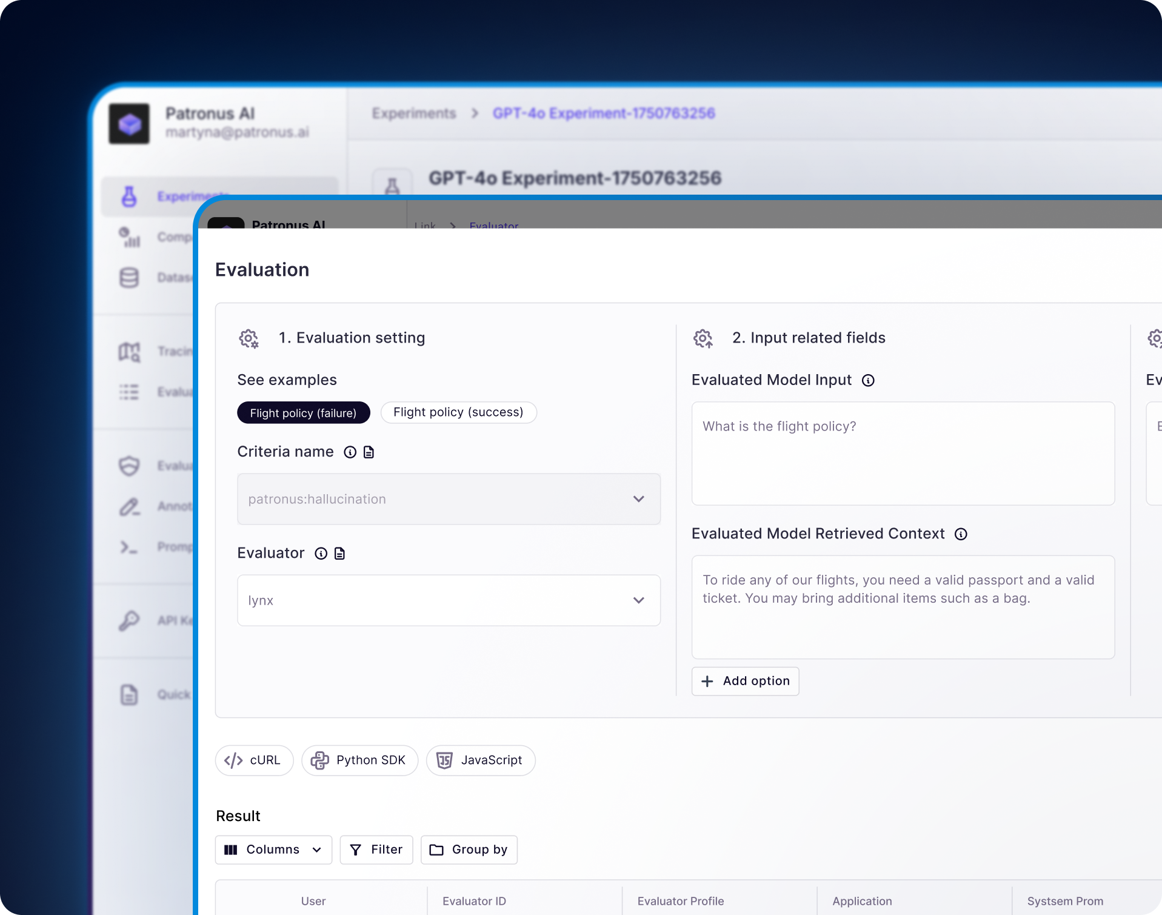Click the Application column header
The image size is (1162, 915).
pos(862,901)
